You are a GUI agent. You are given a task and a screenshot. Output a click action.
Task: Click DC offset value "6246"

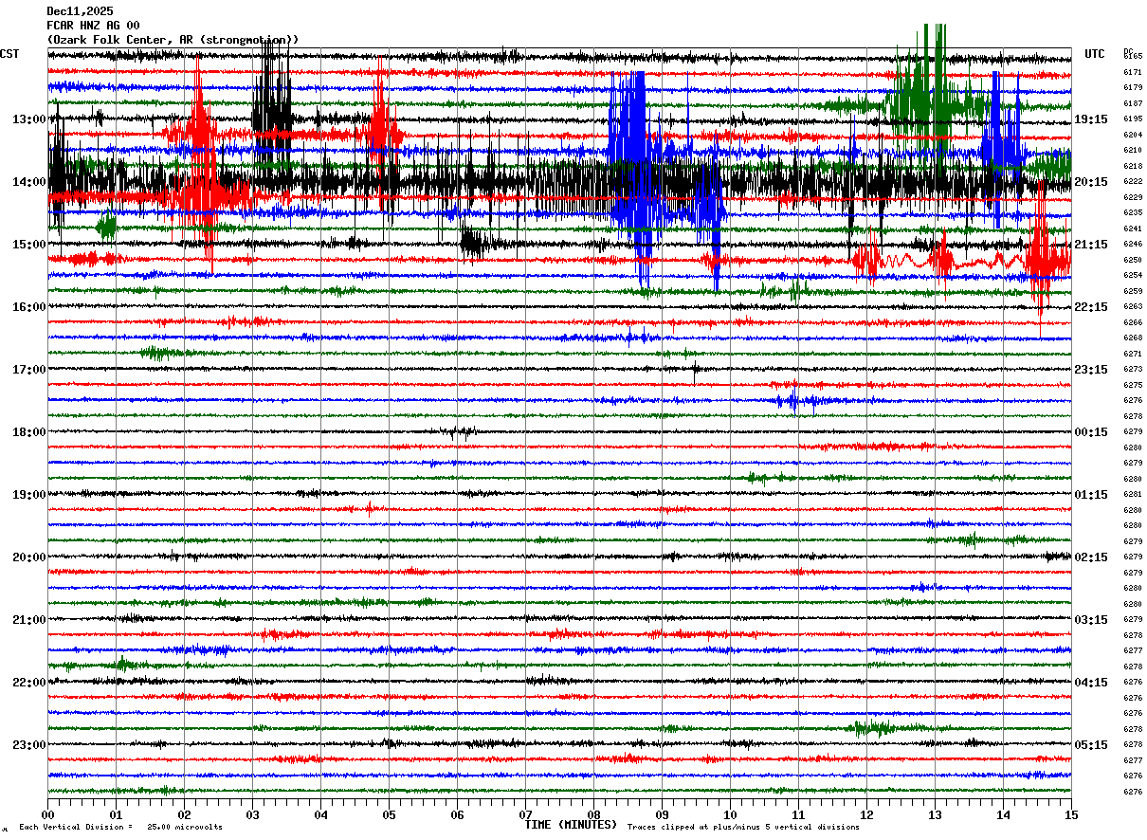1133,244
